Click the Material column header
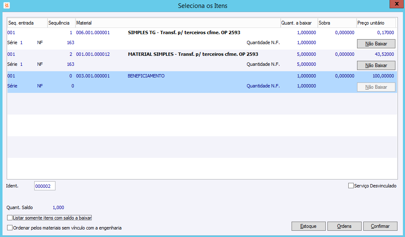 178,23
